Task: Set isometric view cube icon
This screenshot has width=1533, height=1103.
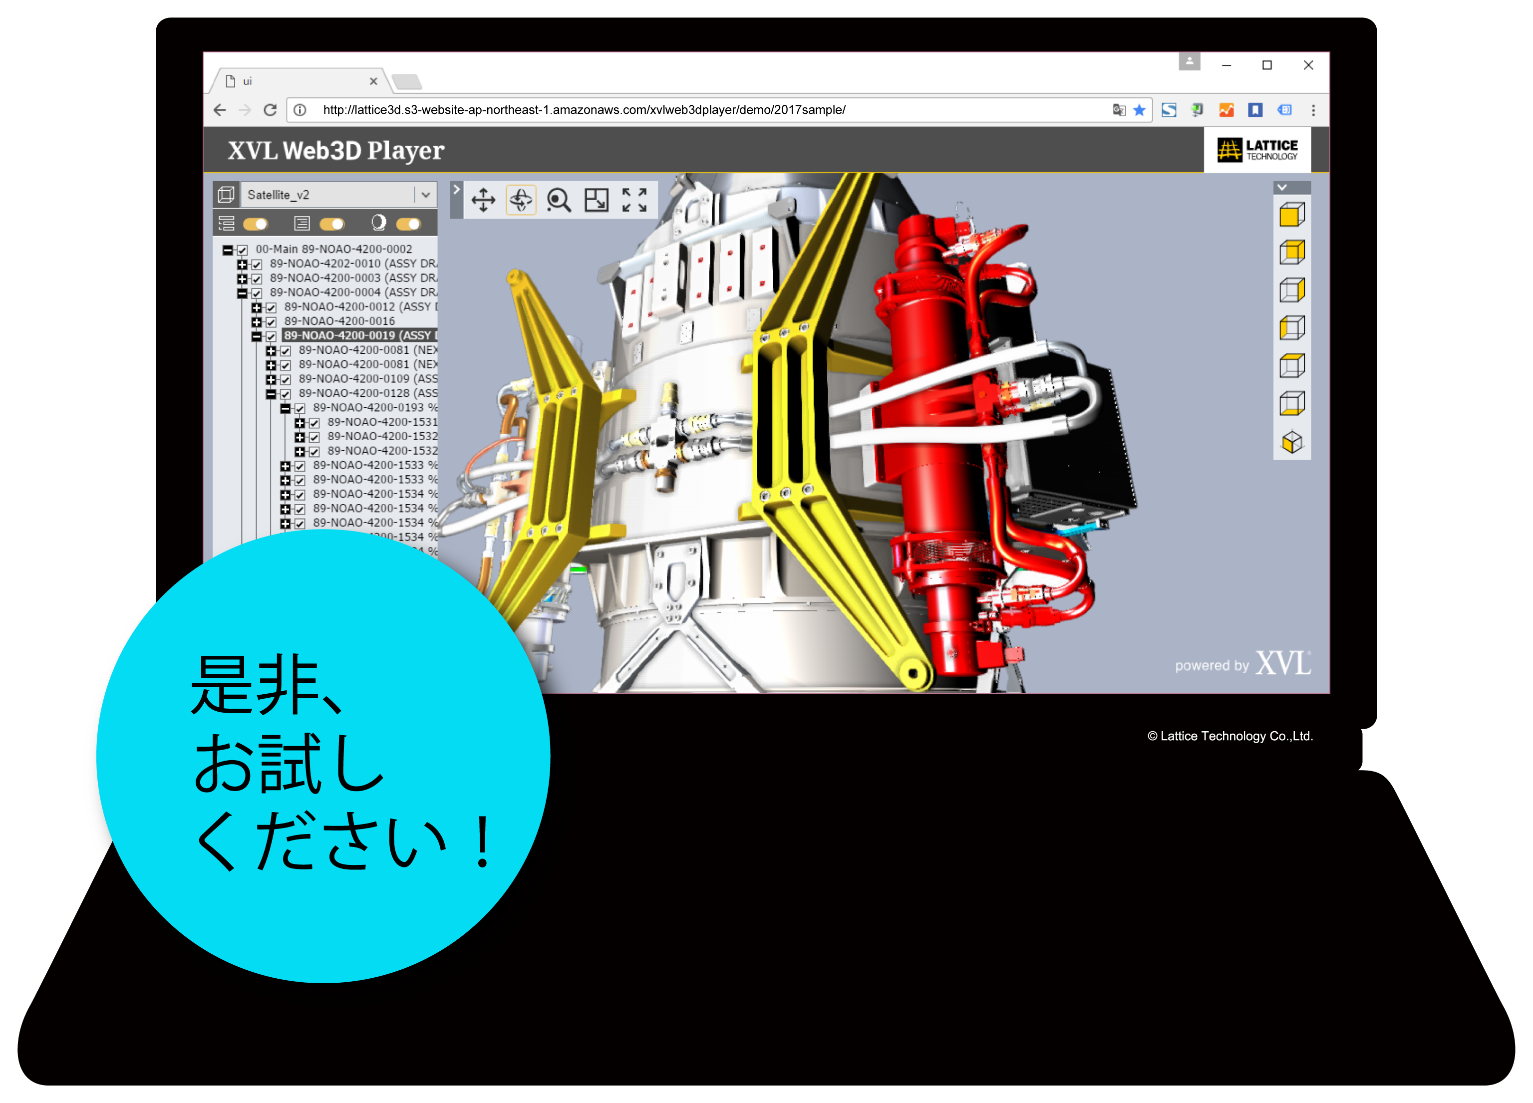Action: click(1292, 442)
